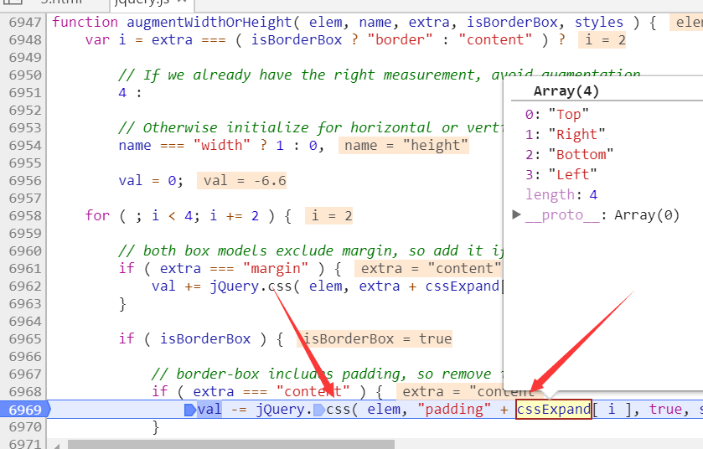Set a breakpoint on line number 6963
Image resolution: width=703 pixels, height=449 pixels.
(25, 304)
